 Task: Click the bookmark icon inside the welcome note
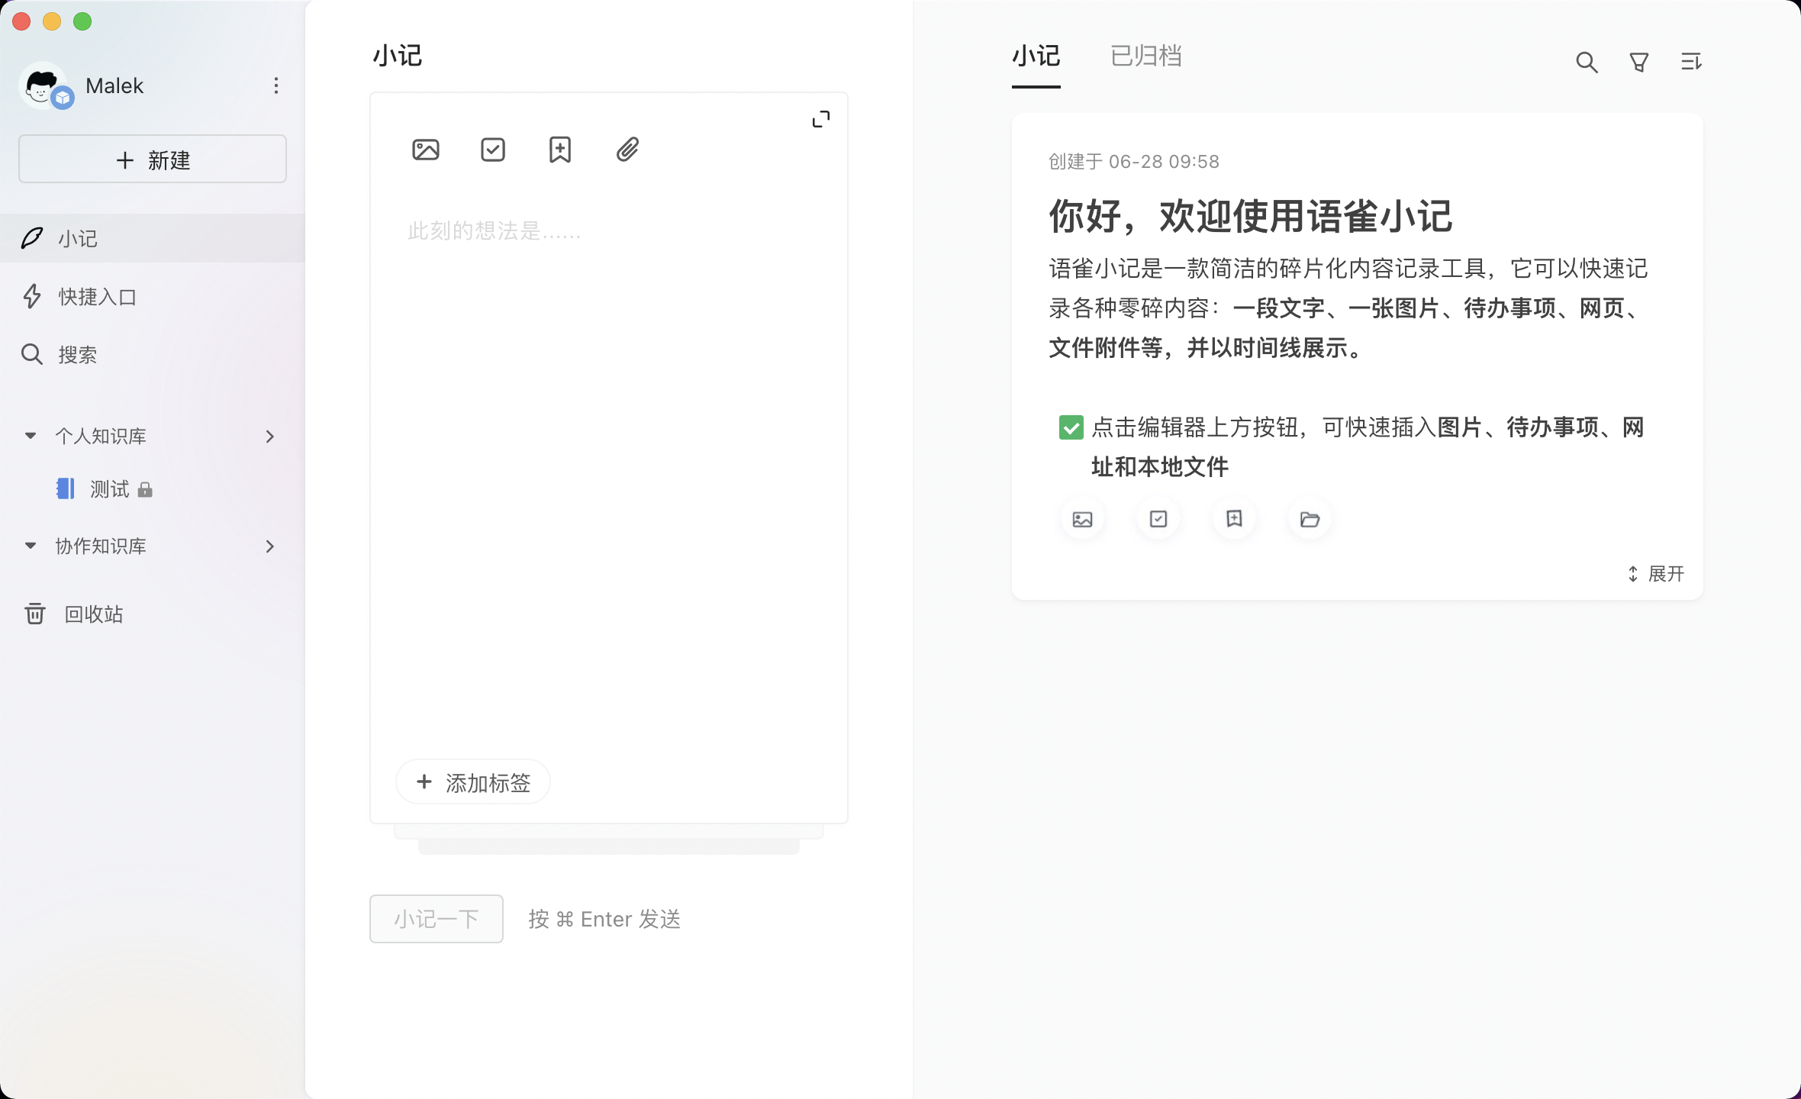click(1234, 519)
